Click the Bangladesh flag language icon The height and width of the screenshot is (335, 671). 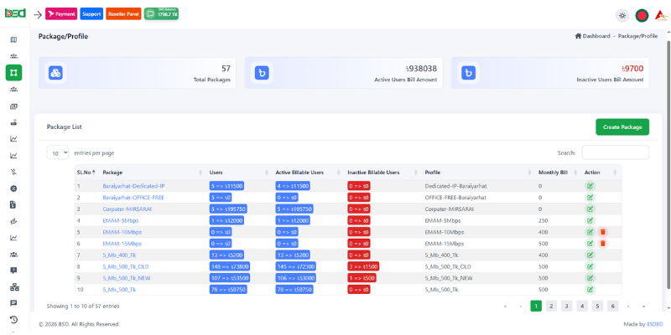(x=642, y=14)
